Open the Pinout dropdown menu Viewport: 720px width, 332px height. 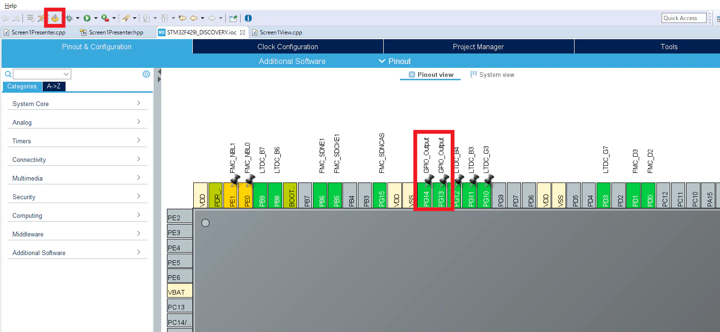(395, 61)
